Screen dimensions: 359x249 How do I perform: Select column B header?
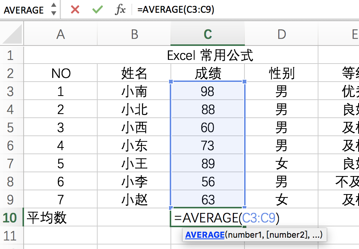point(134,34)
